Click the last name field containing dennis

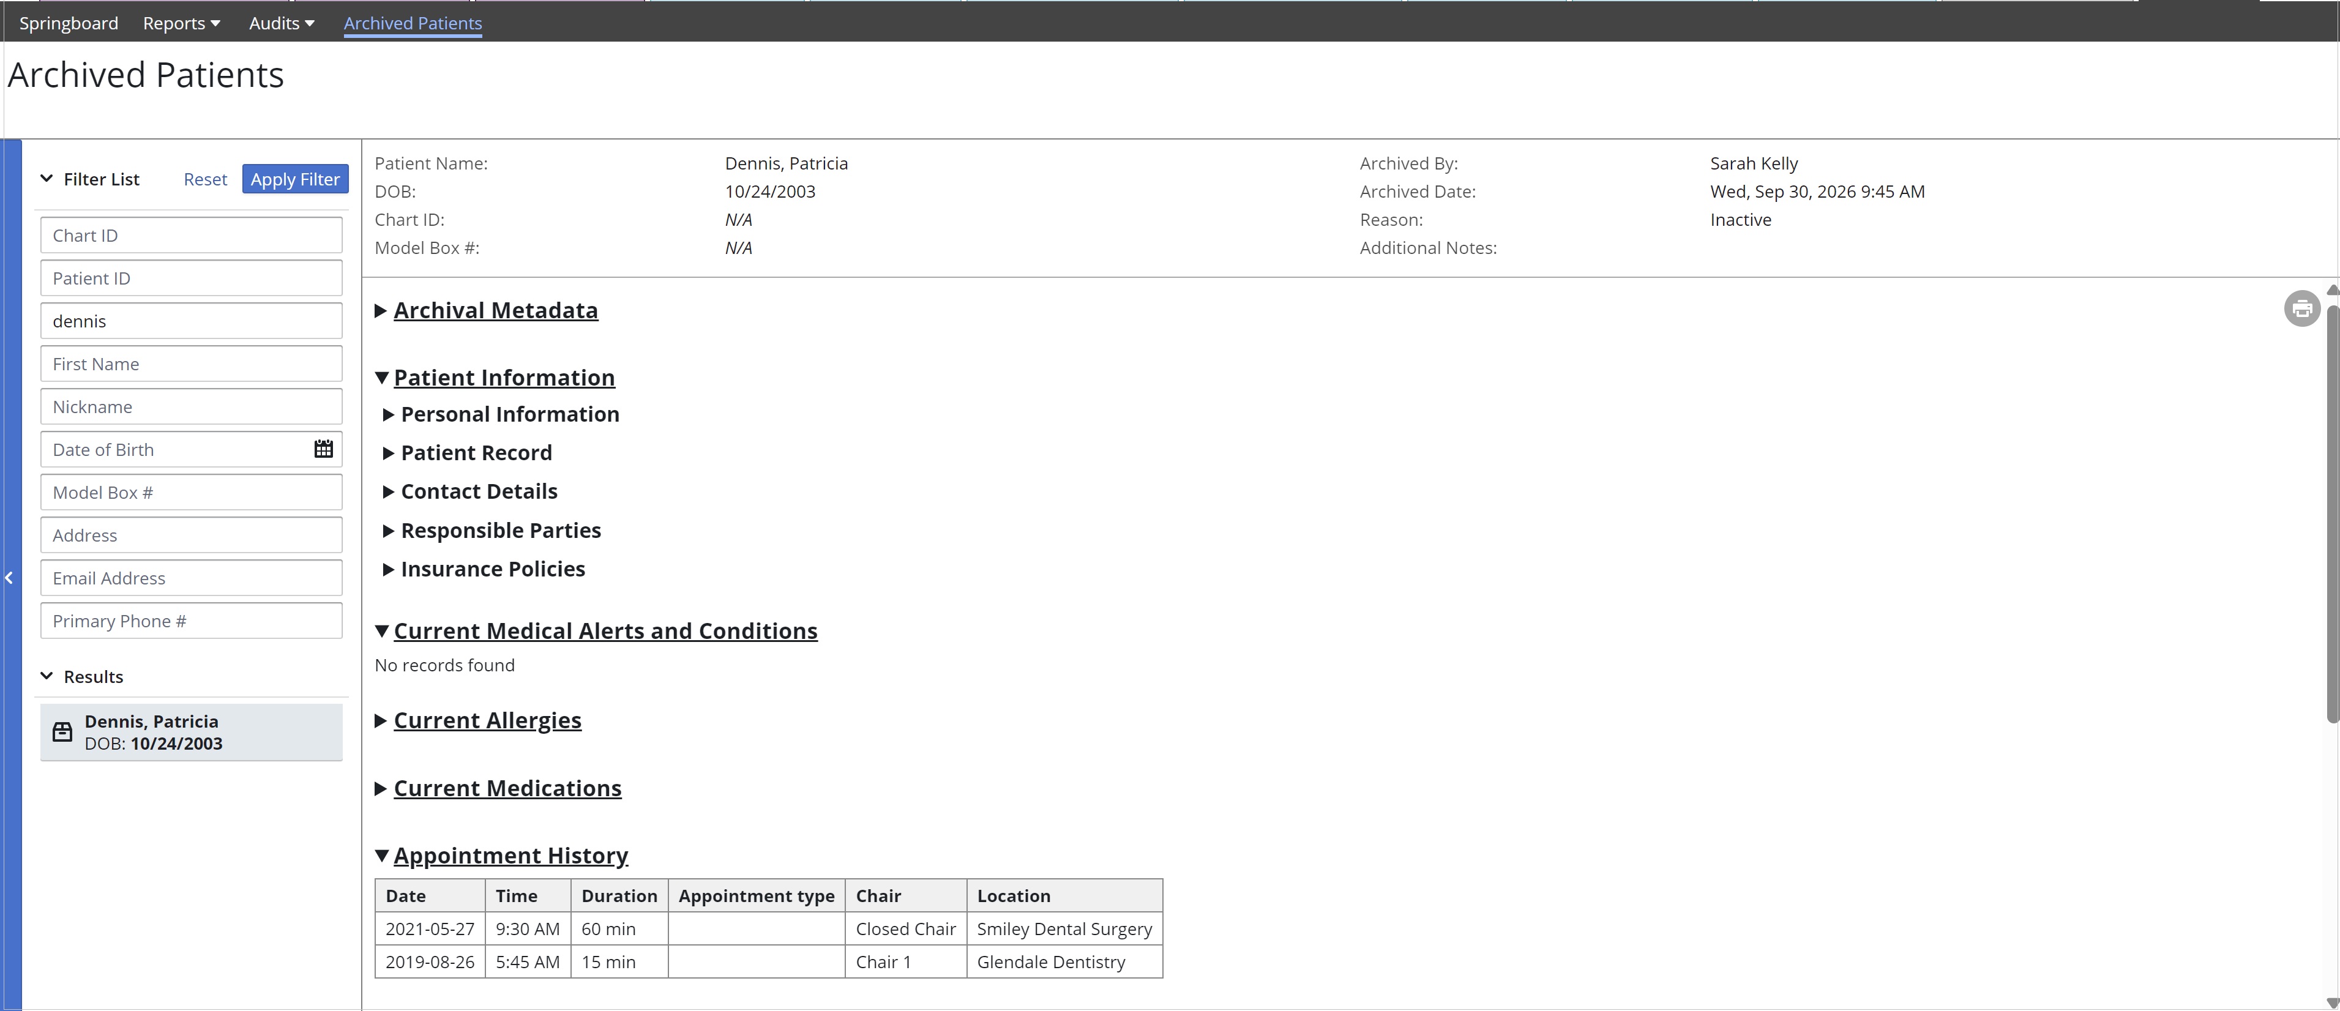coord(192,321)
